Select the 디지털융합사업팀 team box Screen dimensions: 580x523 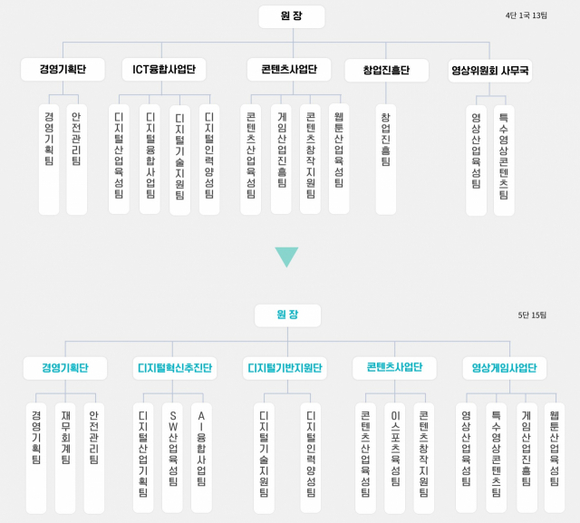coord(150,159)
